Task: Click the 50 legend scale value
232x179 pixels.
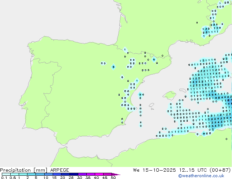Action: [x=113, y=178]
